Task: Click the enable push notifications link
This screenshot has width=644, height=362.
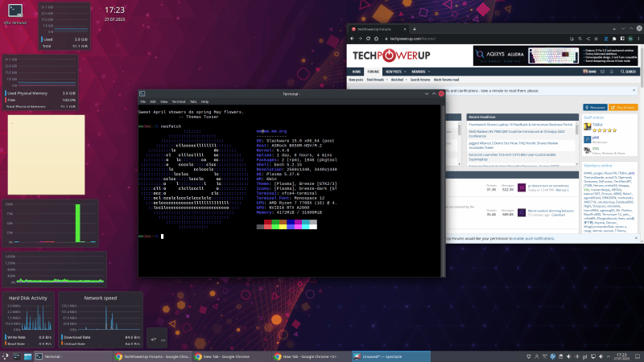Action: point(534,238)
